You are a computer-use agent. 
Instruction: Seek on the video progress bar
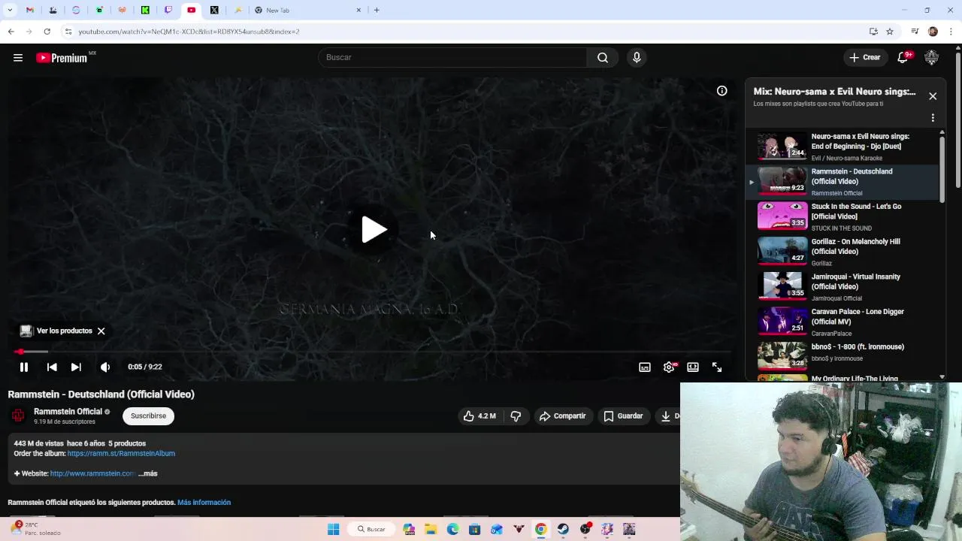coord(374,351)
